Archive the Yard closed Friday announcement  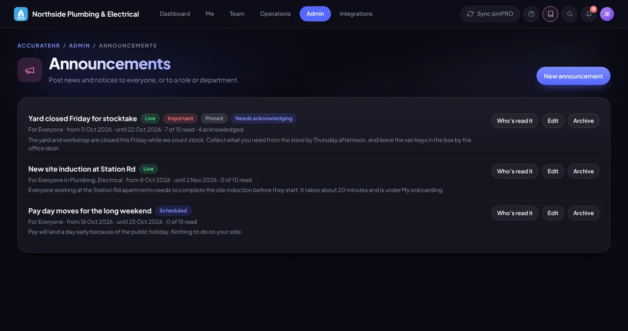point(584,121)
